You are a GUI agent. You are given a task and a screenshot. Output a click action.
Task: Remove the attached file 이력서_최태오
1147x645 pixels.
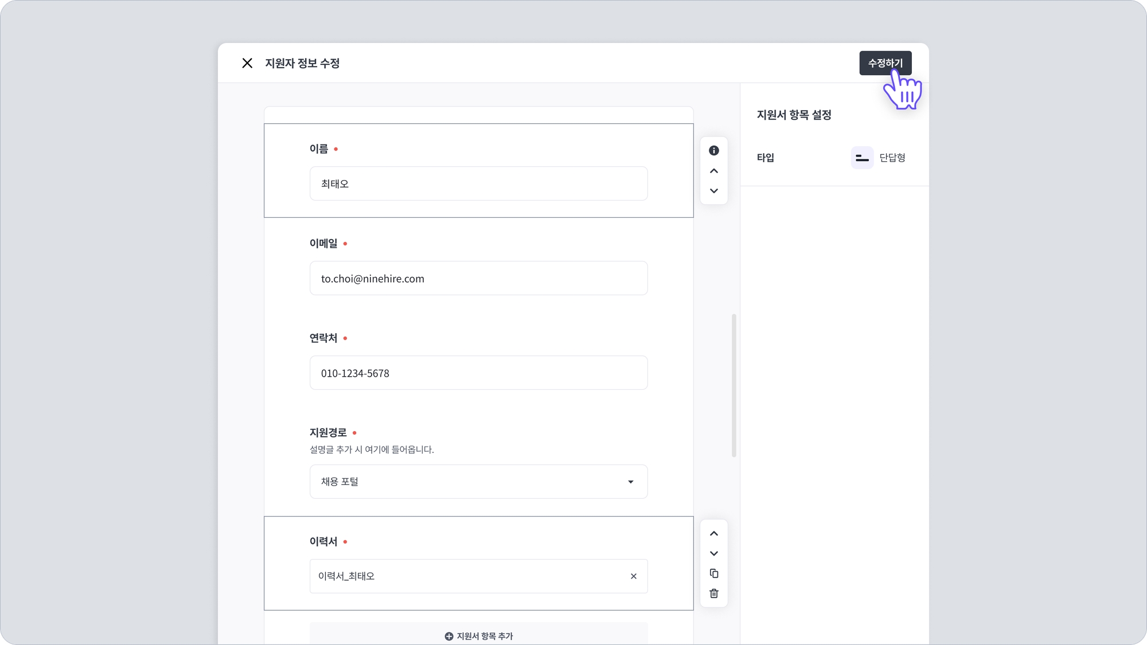click(x=633, y=576)
